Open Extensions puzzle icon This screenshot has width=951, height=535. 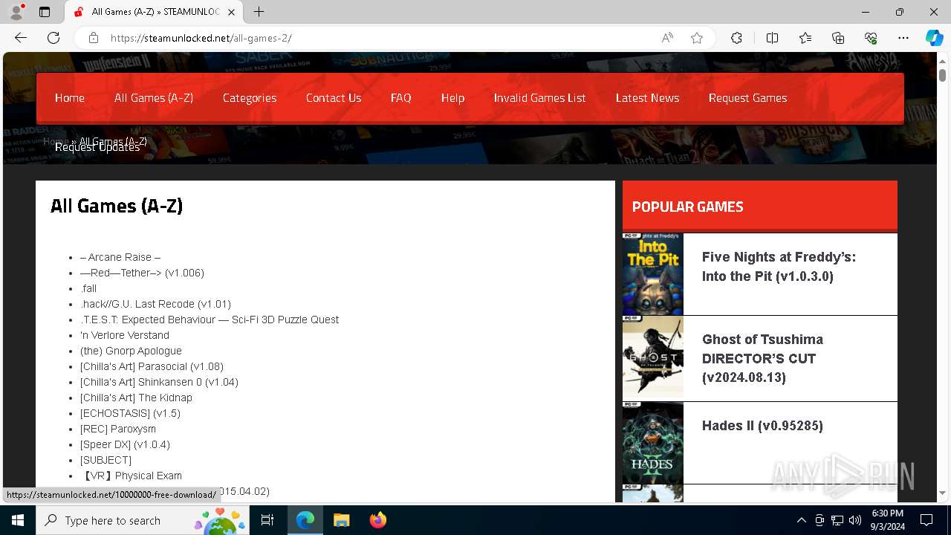[736, 38]
